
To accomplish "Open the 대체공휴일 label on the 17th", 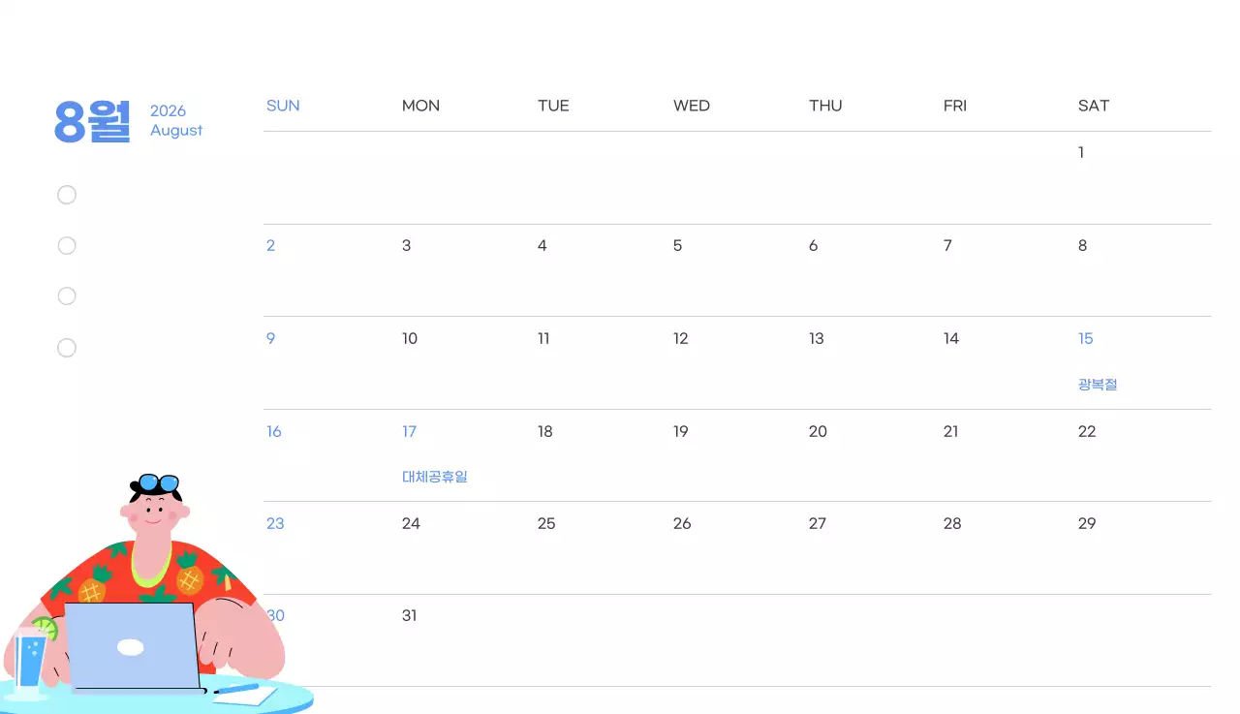I will [435, 477].
